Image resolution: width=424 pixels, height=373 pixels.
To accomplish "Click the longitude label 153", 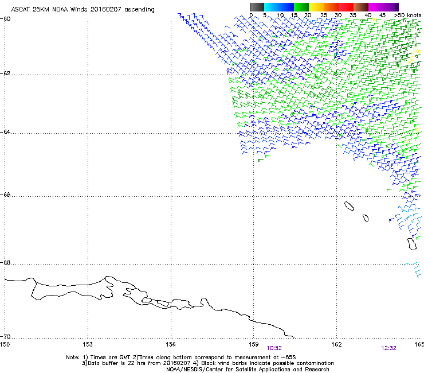I will 88,344.
